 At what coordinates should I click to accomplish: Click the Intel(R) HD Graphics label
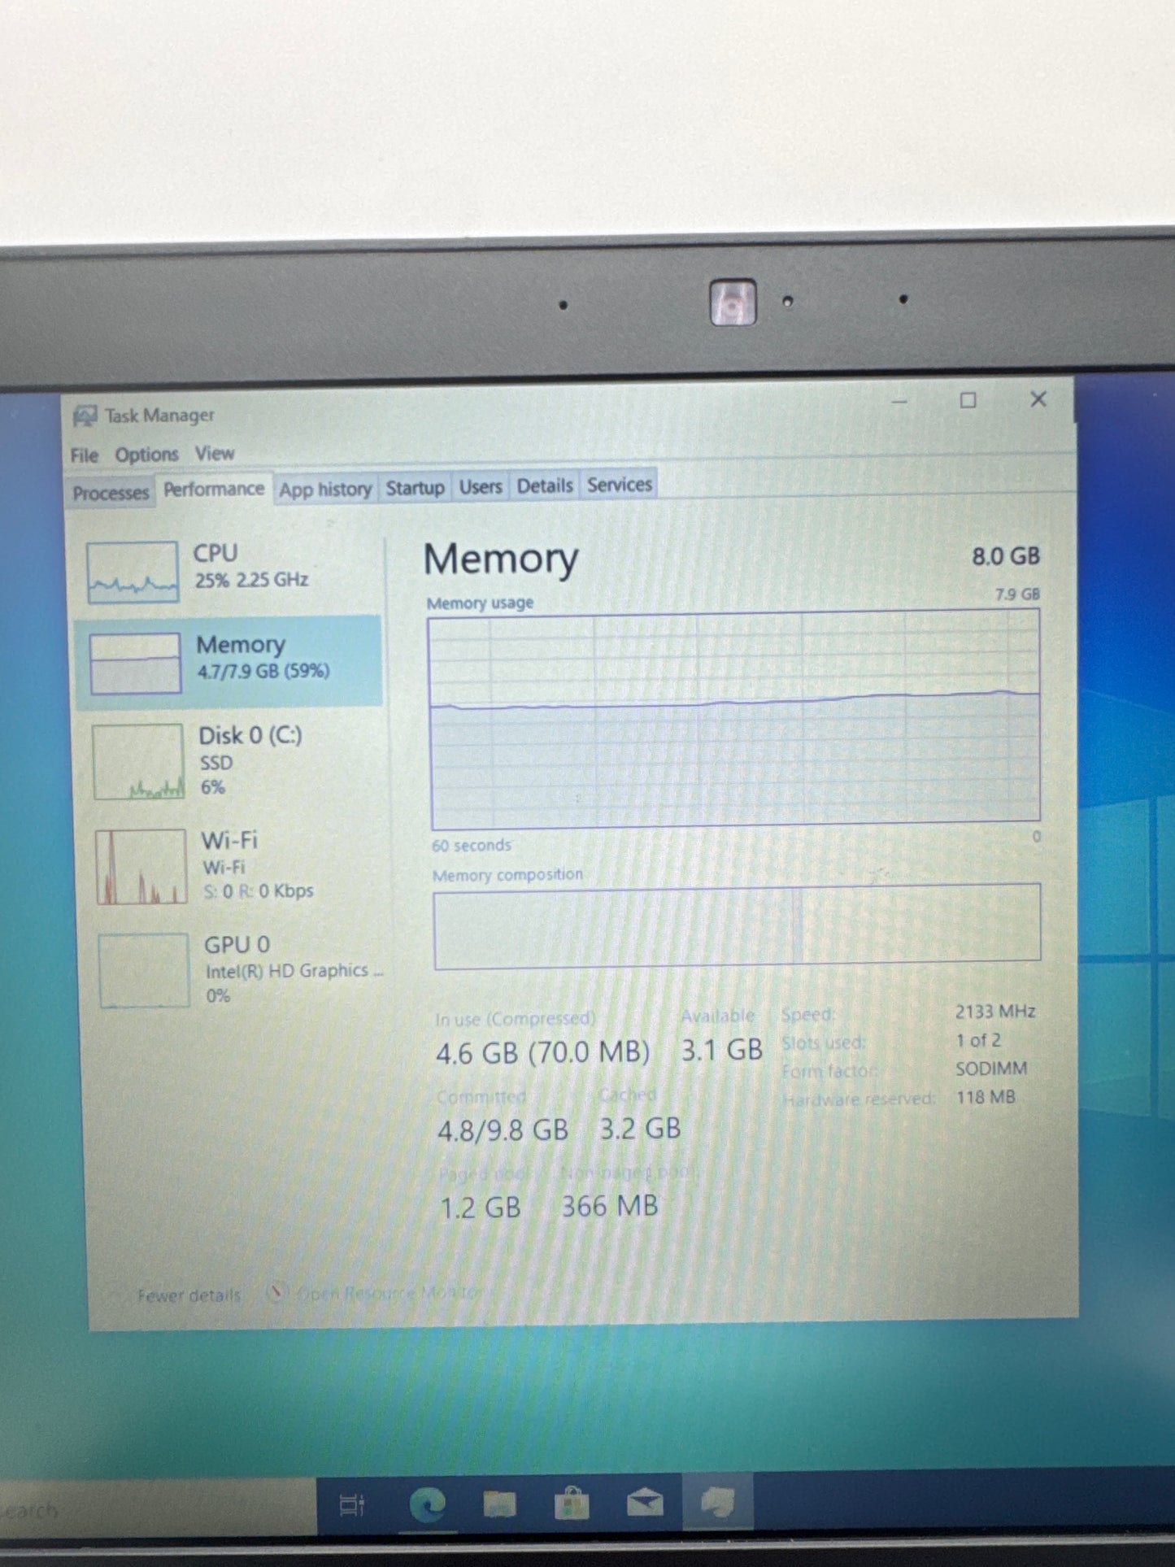[294, 971]
